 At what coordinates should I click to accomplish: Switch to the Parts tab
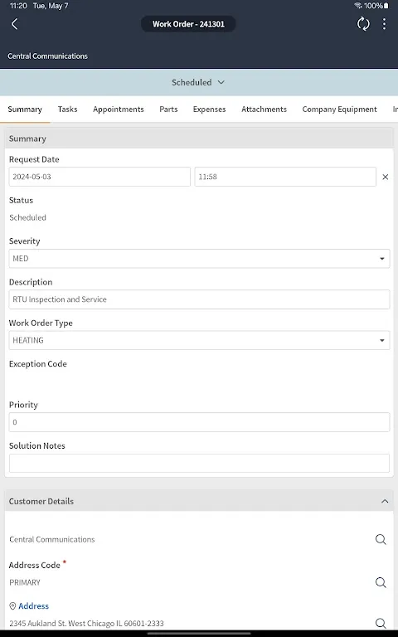click(168, 109)
